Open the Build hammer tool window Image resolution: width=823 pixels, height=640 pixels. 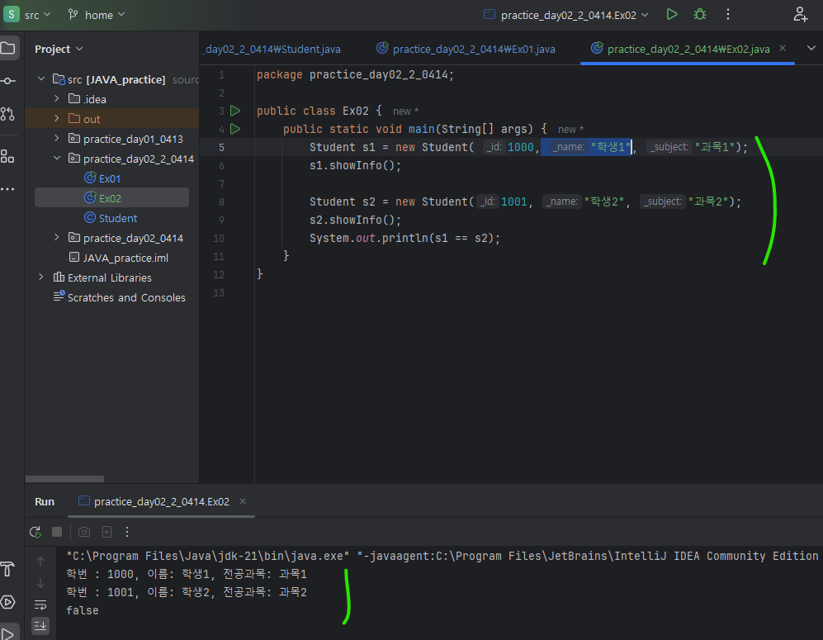coord(7,568)
